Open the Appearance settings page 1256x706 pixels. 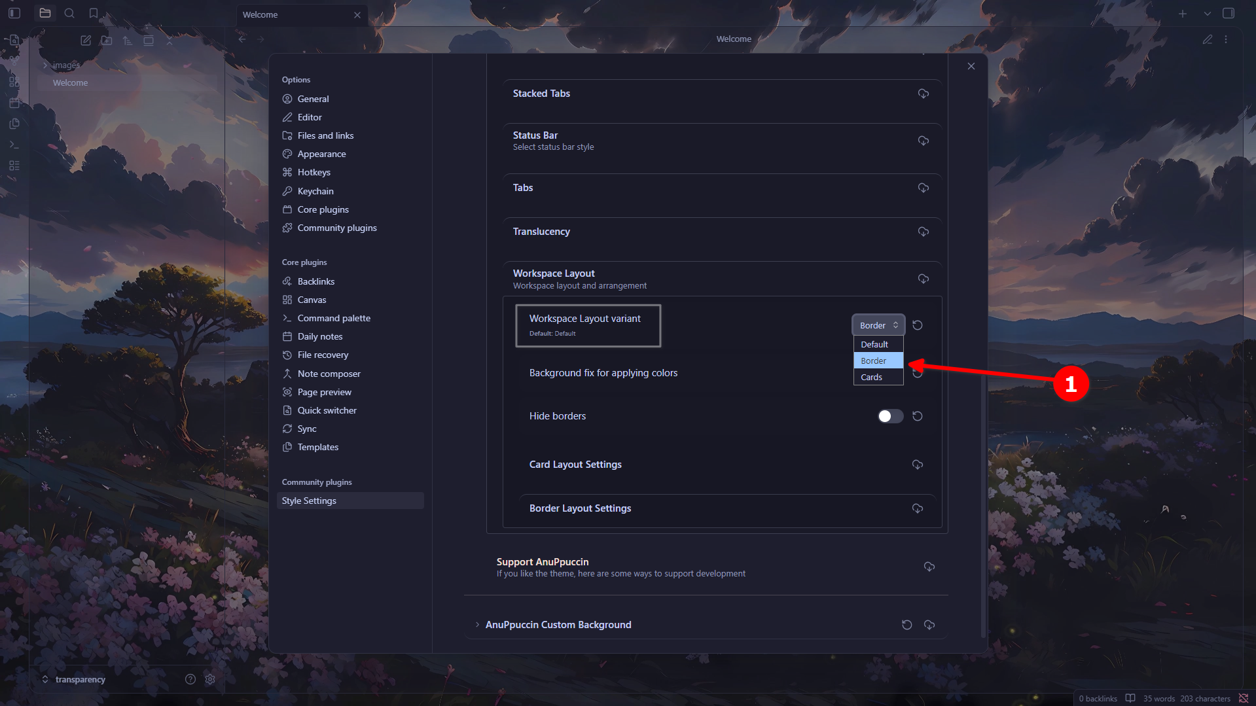tap(321, 154)
